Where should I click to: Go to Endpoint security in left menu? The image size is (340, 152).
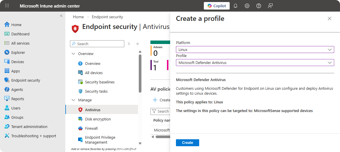pos(26,80)
